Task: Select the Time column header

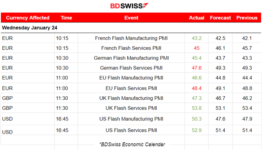Action: (x=66, y=18)
